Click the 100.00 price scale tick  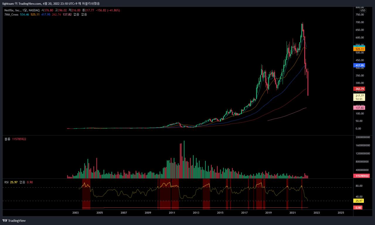click(x=360, y=114)
